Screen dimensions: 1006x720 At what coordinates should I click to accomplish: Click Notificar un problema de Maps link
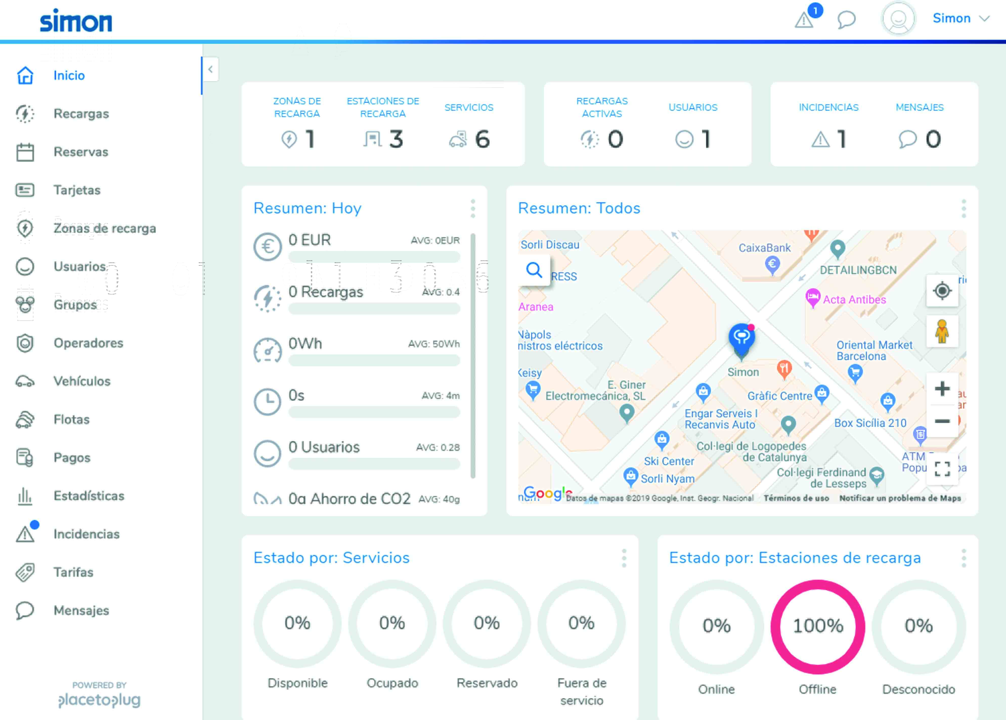[x=900, y=498]
